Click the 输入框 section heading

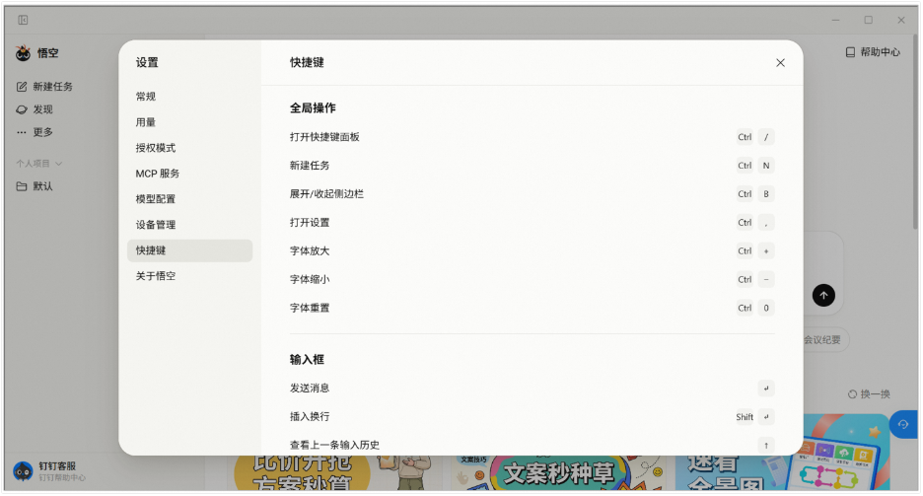307,360
